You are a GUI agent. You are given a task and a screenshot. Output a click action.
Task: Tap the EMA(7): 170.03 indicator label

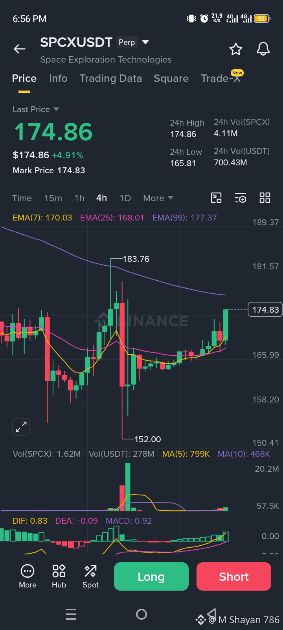(42, 217)
